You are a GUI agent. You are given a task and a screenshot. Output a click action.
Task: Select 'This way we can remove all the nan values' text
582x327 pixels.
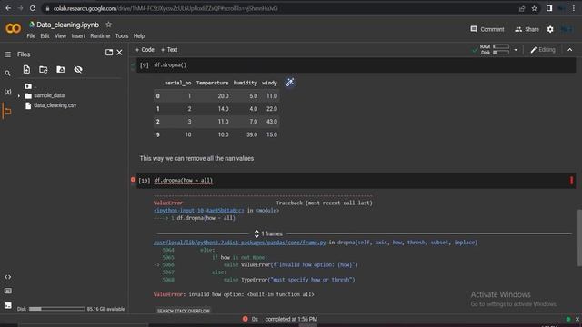point(196,158)
